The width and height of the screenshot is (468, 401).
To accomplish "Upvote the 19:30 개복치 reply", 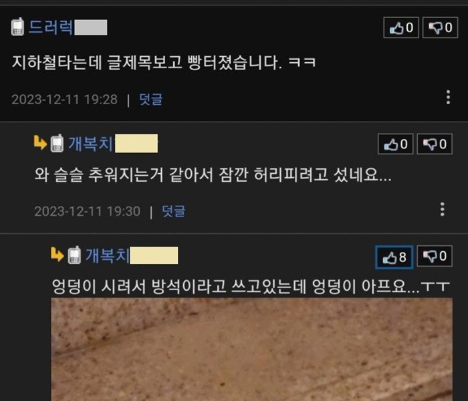I will (x=396, y=144).
